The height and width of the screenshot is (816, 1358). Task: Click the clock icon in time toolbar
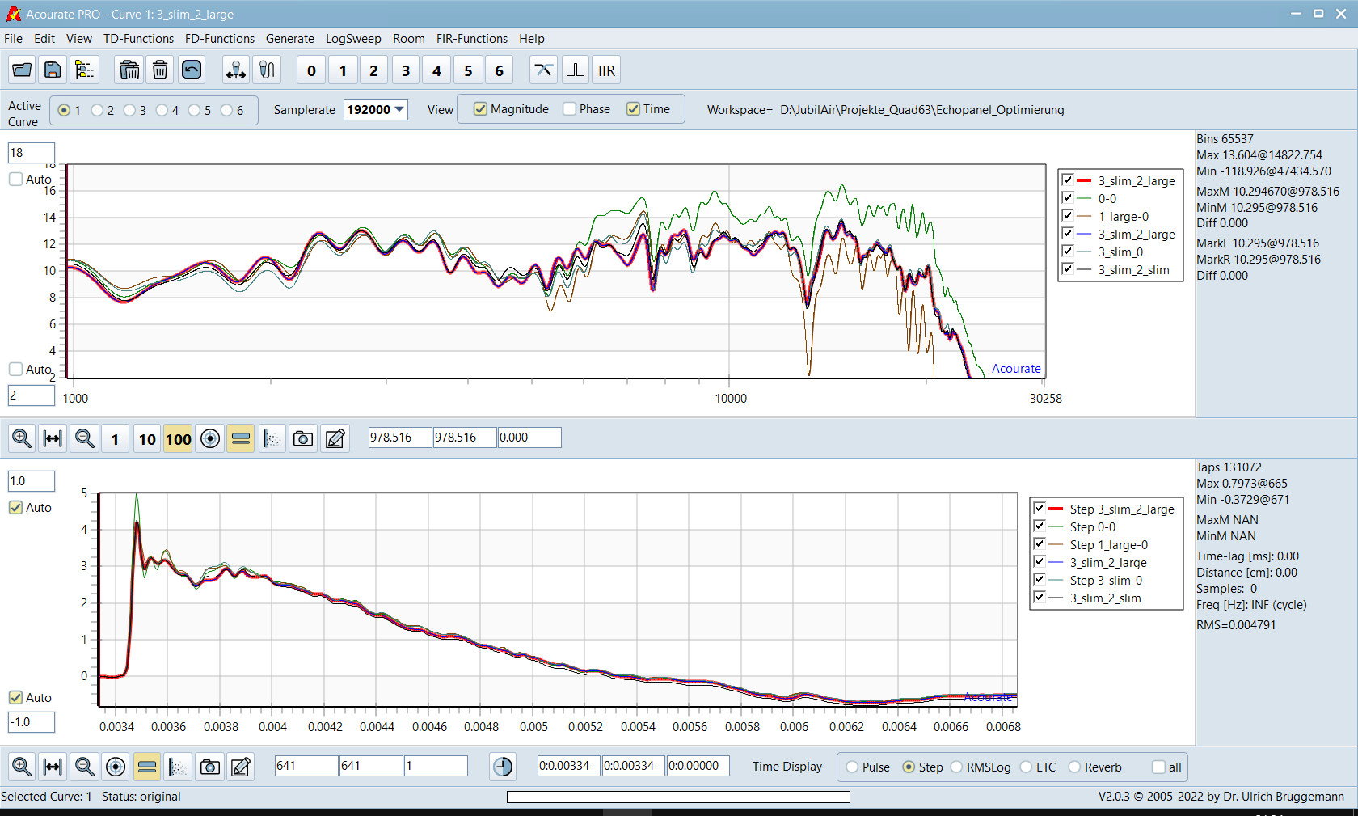[503, 766]
